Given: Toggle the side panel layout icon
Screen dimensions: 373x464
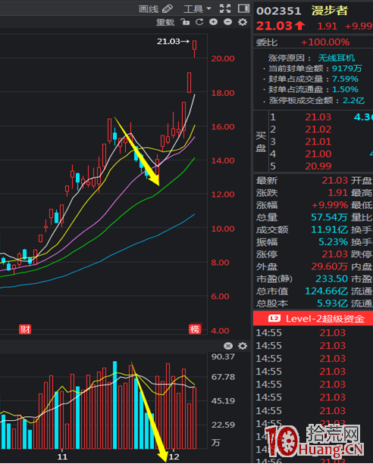Looking at the screenshot, I should (x=243, y=8).
